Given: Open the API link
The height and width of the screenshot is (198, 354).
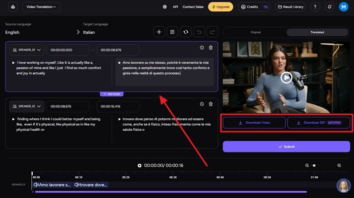Looking at the screenshot, I should click(175, 7).
